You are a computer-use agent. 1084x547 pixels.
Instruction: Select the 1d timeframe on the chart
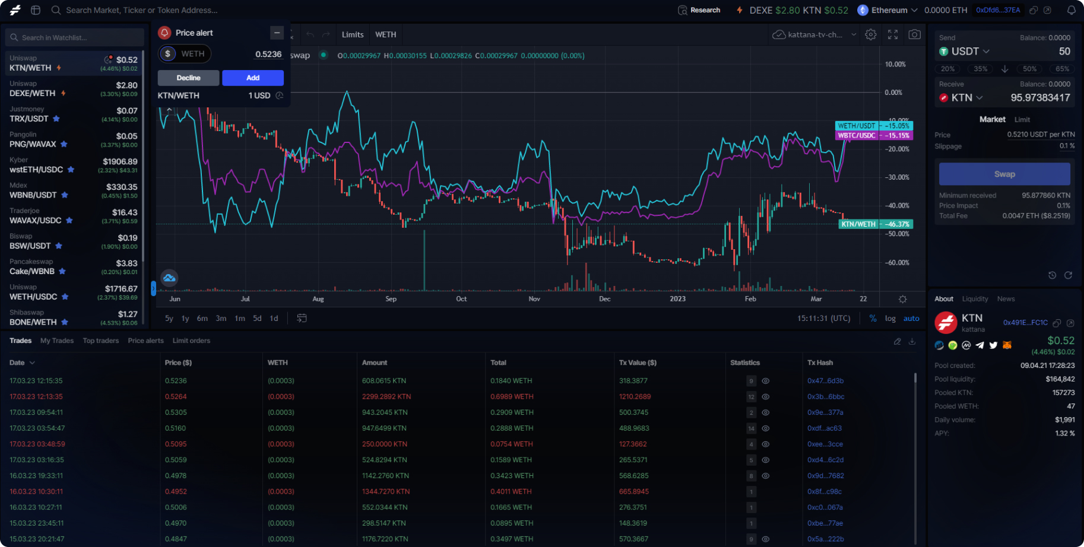tap(274, 318)
